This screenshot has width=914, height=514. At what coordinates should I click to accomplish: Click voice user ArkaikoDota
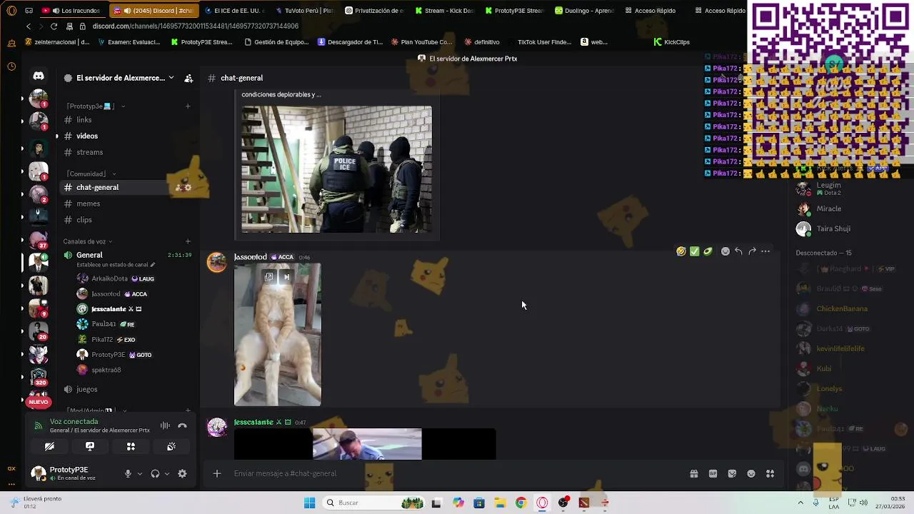109,278
